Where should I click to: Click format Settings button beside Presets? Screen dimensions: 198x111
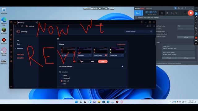point(186,58)
